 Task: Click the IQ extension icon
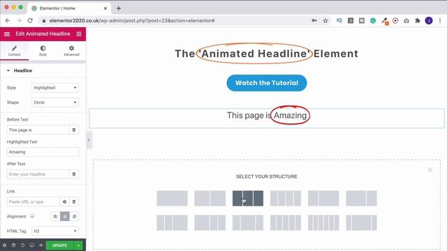339,20
